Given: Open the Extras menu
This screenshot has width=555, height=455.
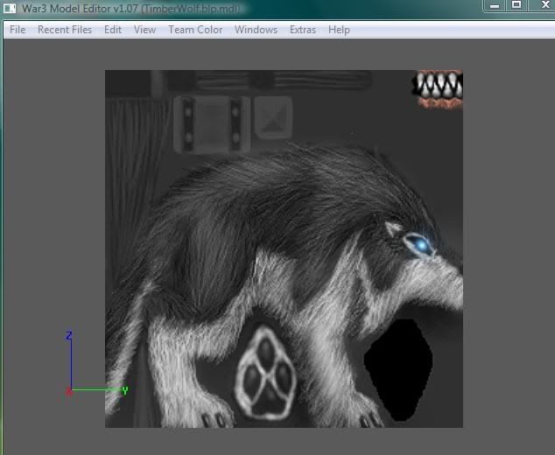Looking at the screenshot, I should point(303,30).
